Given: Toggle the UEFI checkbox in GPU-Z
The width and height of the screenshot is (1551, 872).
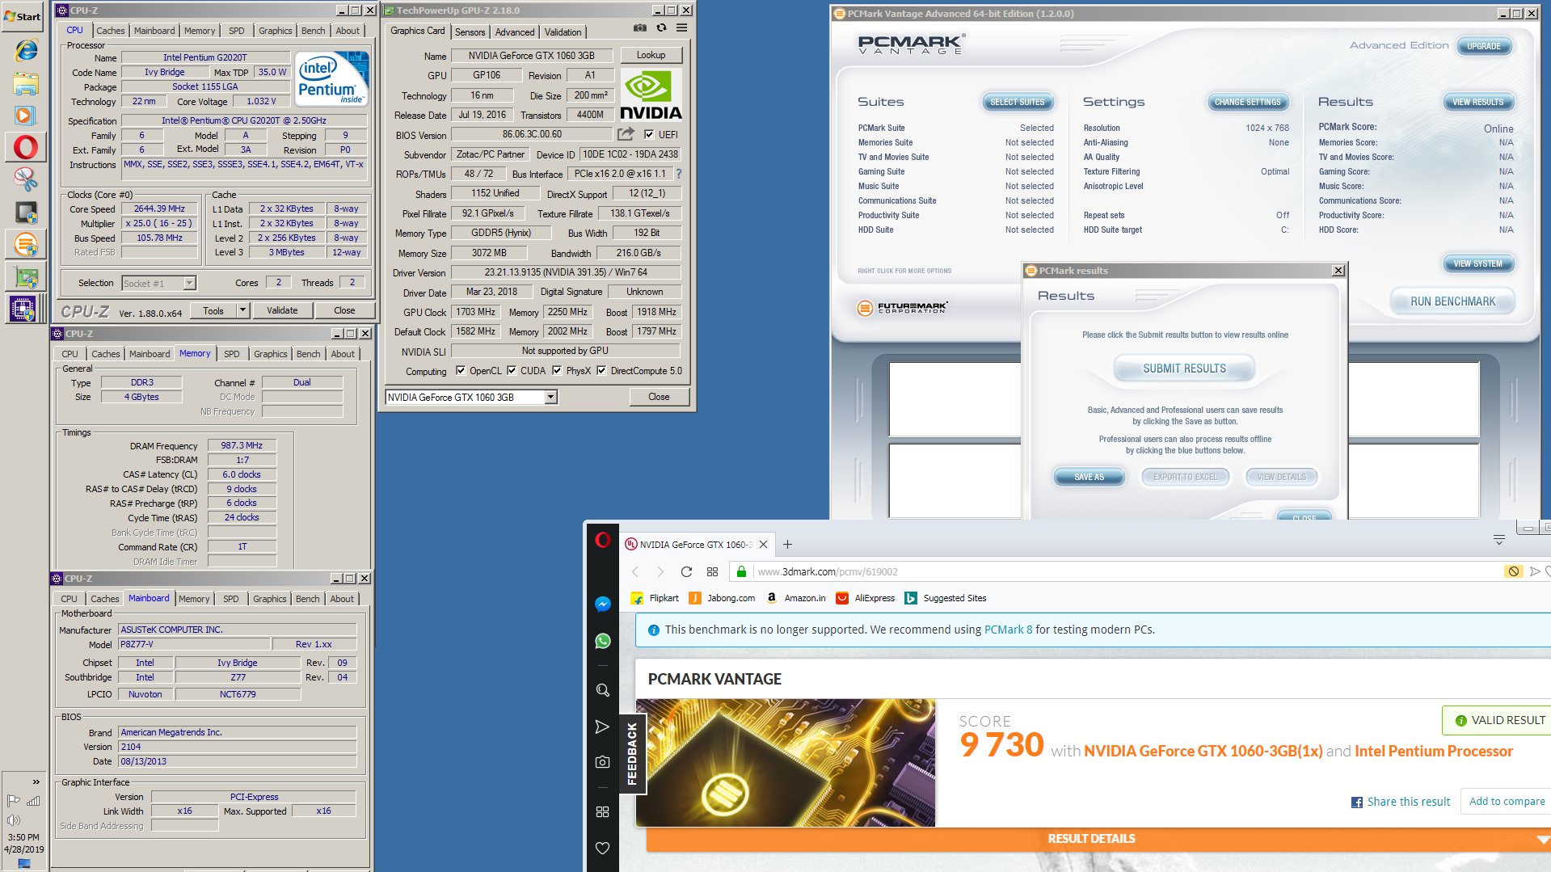Looking at the screenshot, I should [649, 135].
